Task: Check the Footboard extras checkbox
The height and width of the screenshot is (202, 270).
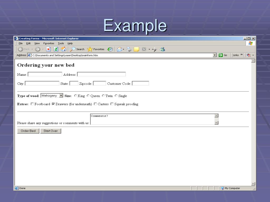Action: click(x=32, y=104)
